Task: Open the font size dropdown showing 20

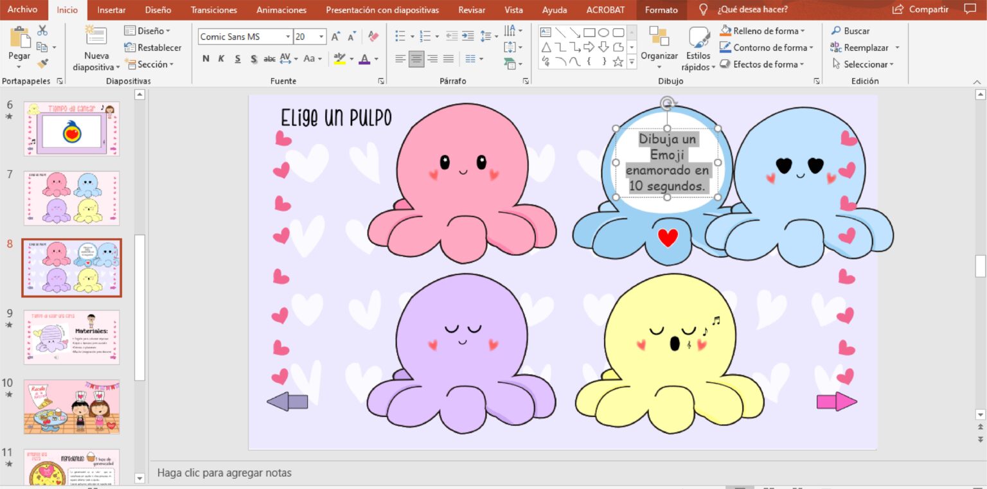Action: click(x=321, y=37)
